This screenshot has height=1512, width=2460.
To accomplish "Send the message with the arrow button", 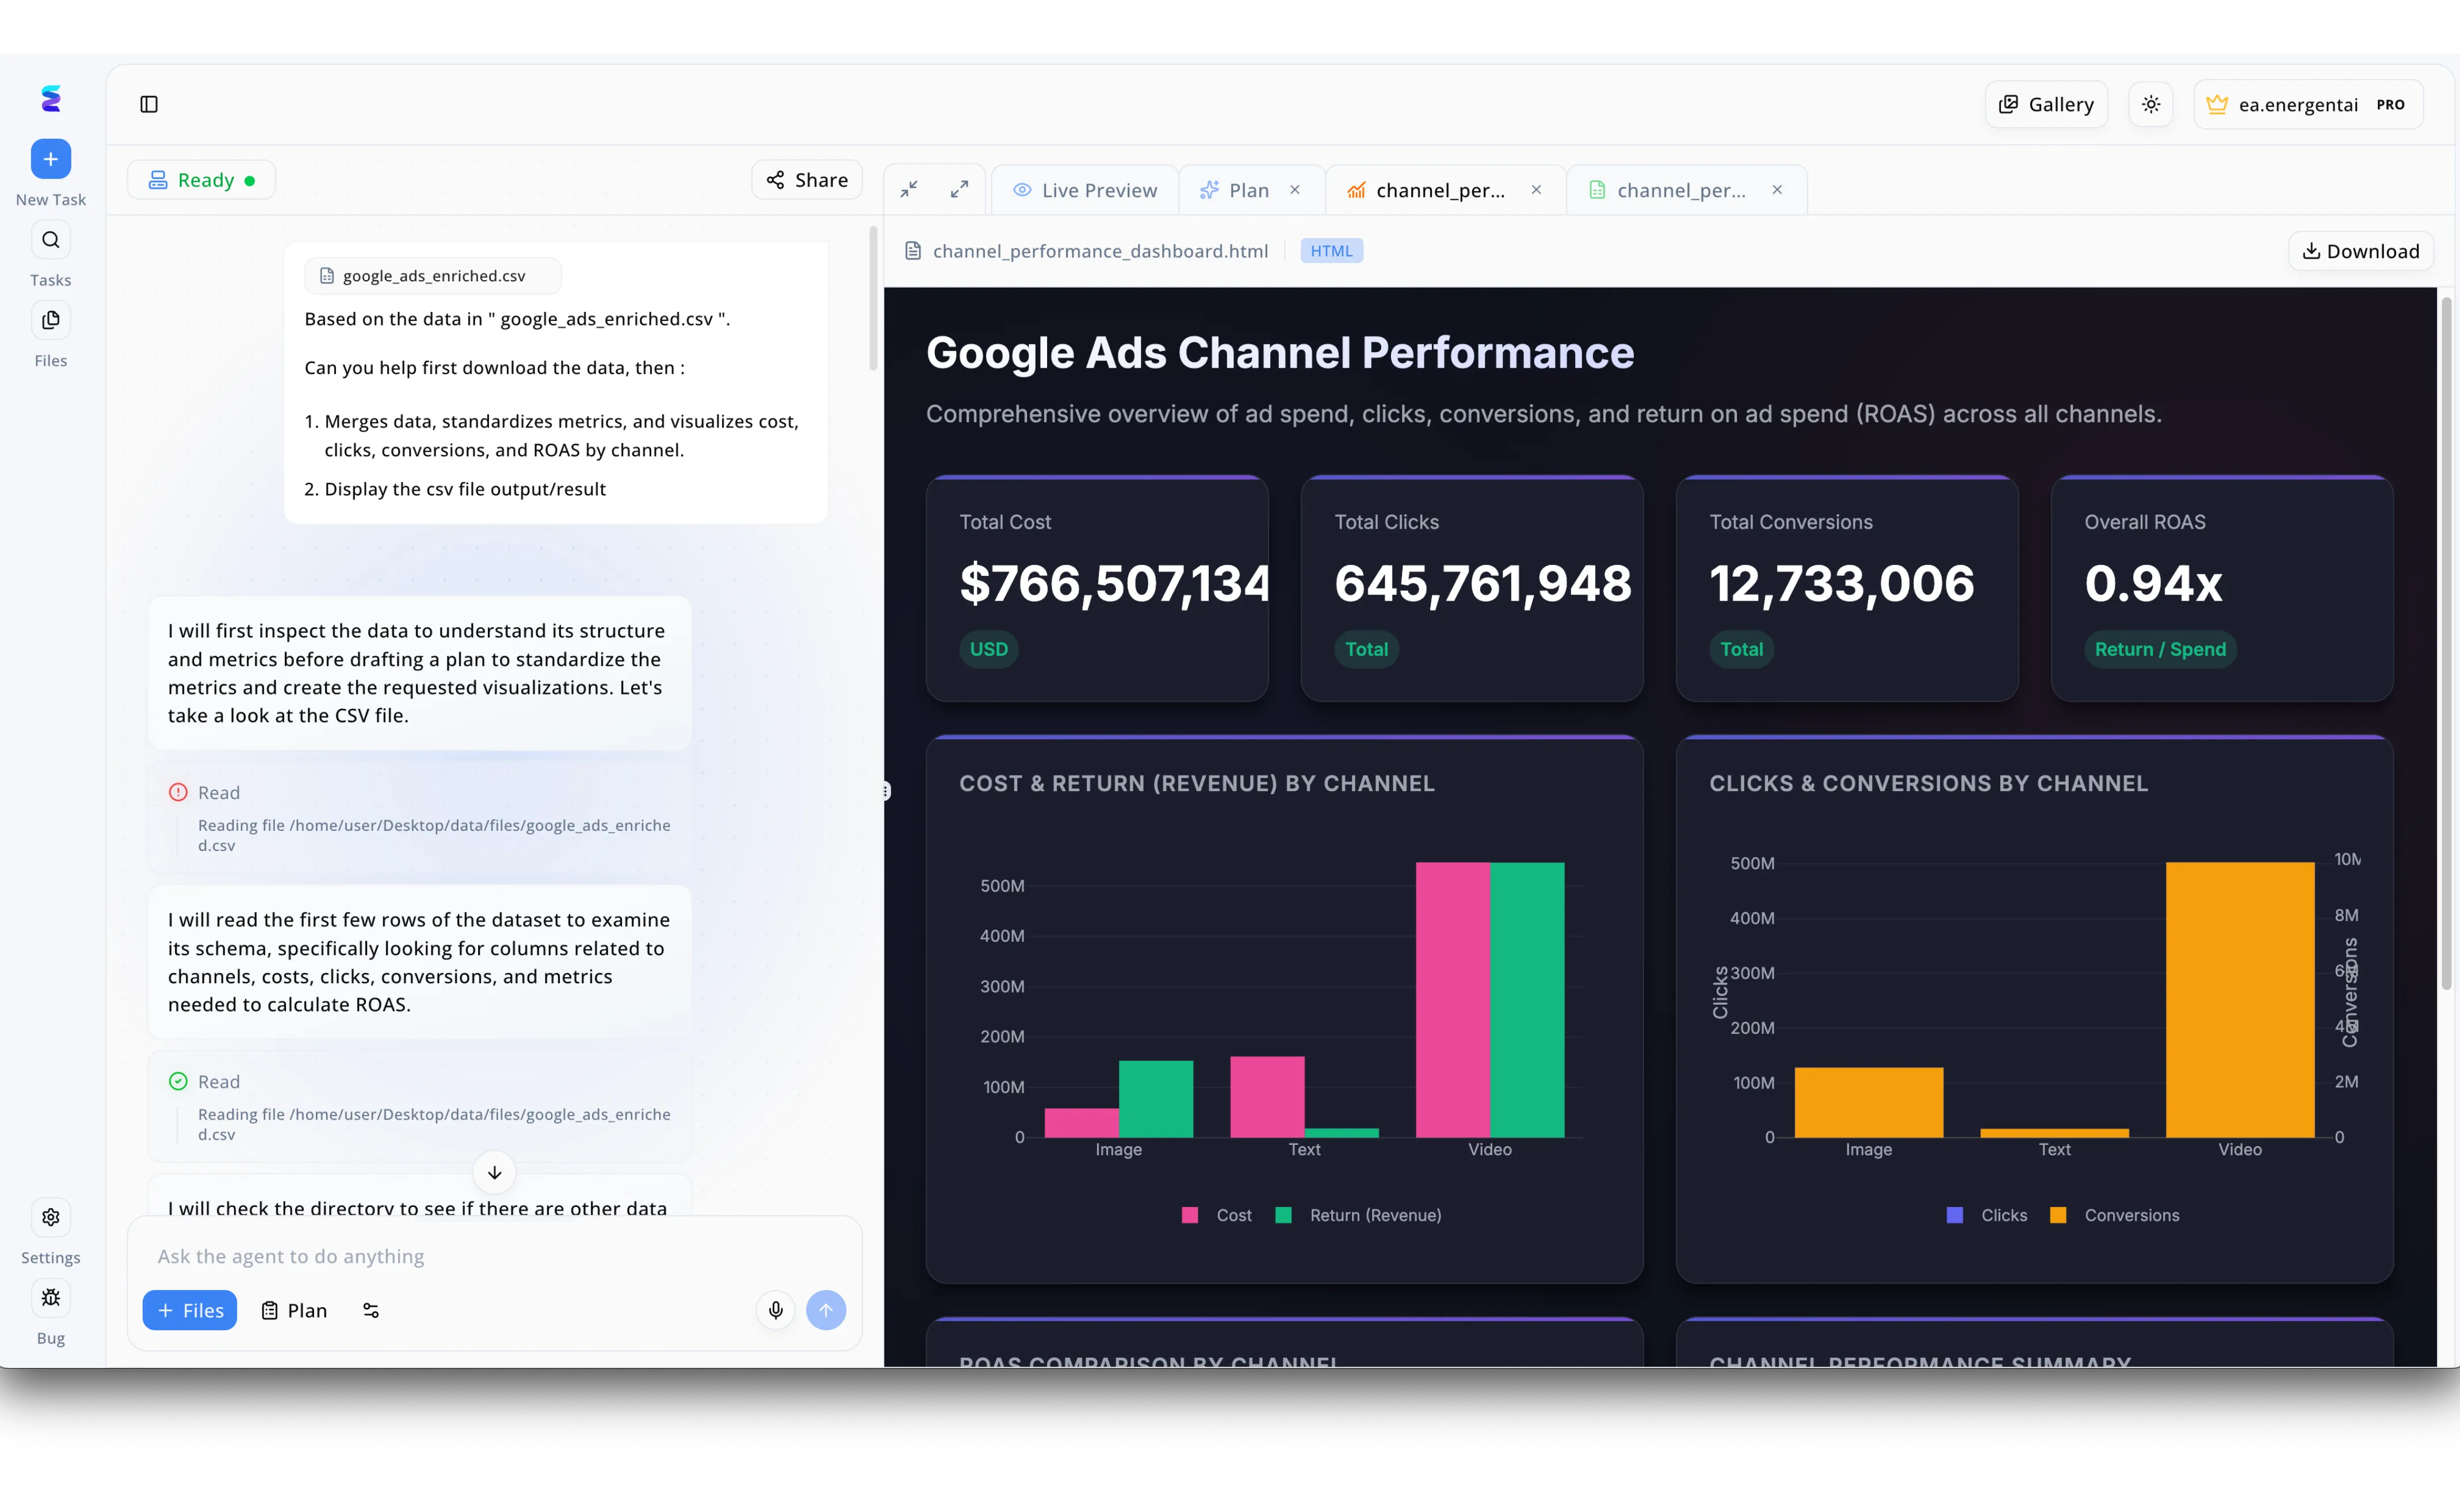I will click(x=827, y=1309).
